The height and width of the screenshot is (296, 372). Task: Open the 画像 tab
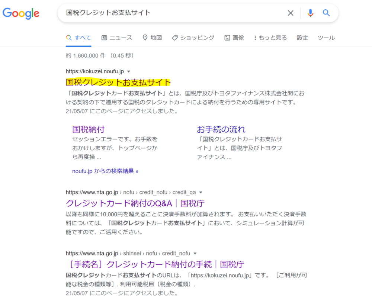click(x=234, y=38)
